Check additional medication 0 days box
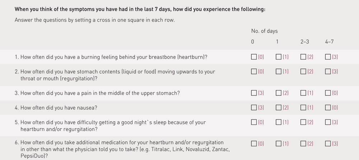 (254, 143)
